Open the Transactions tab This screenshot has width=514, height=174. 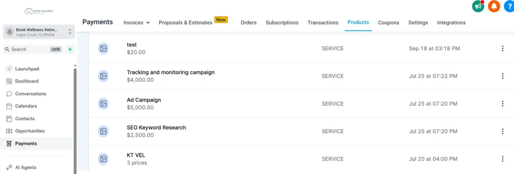323,23
